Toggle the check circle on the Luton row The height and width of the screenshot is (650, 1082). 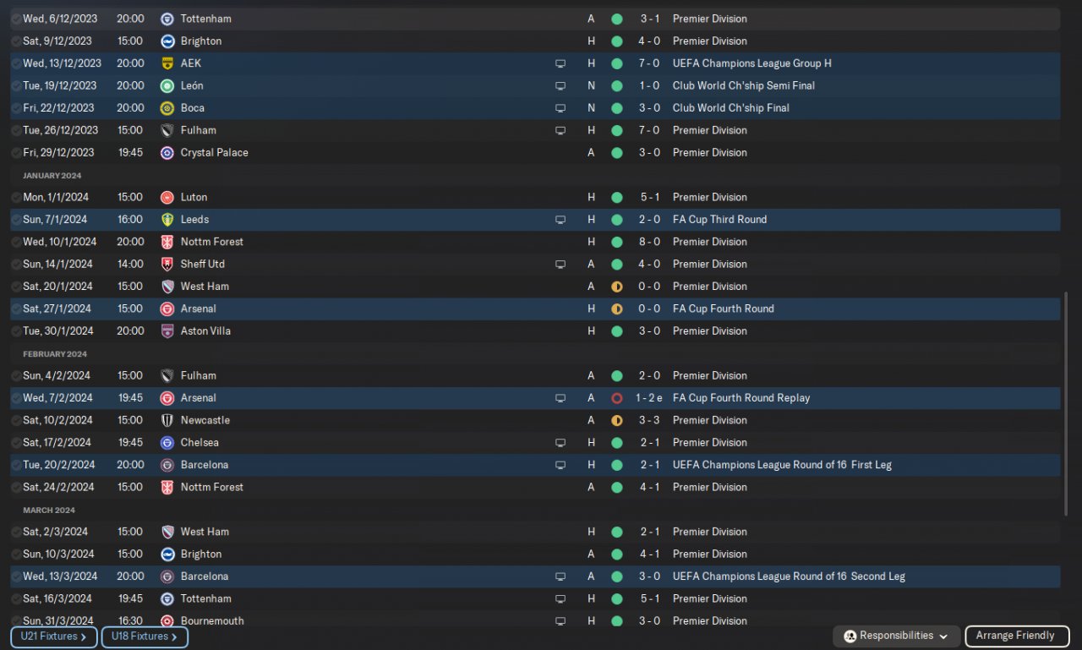pyautogui.click(x=16, y=198)
